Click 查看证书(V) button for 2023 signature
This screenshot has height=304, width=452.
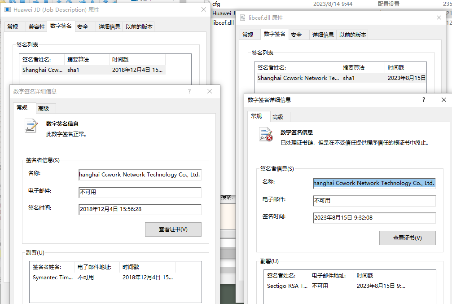tap(407, 238)
